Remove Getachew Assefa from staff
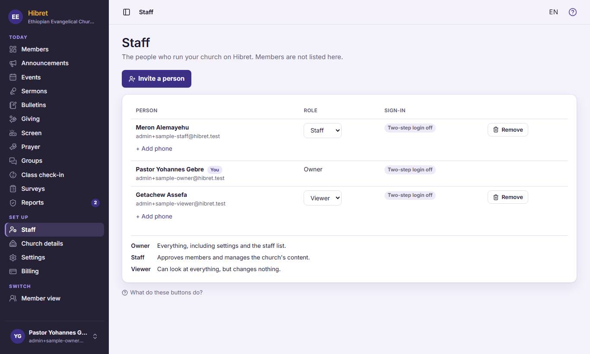Screen dimensions: 590x354 [x=508, y=197]
